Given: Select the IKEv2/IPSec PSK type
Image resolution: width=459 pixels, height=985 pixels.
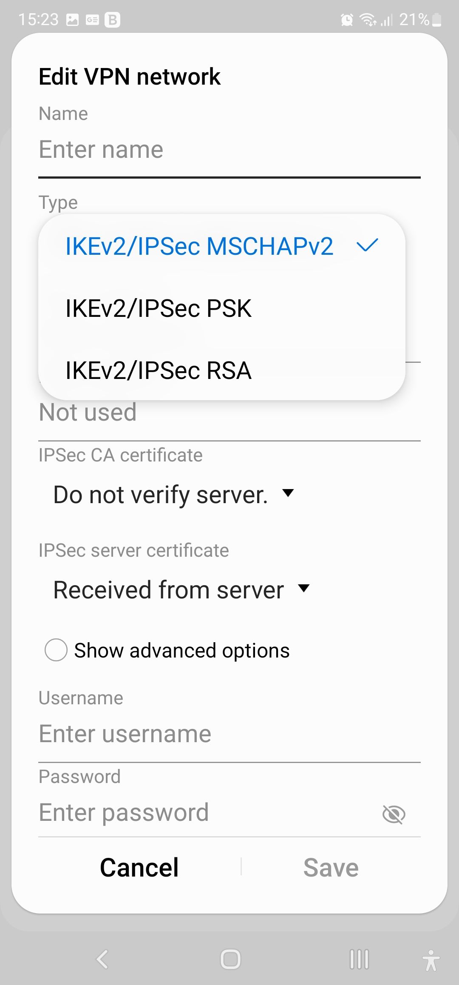Looking at the screenshot, I should [159, 308].
